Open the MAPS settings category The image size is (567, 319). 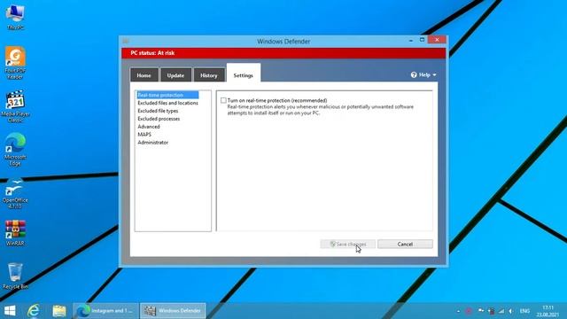click(x=144, y=135)
